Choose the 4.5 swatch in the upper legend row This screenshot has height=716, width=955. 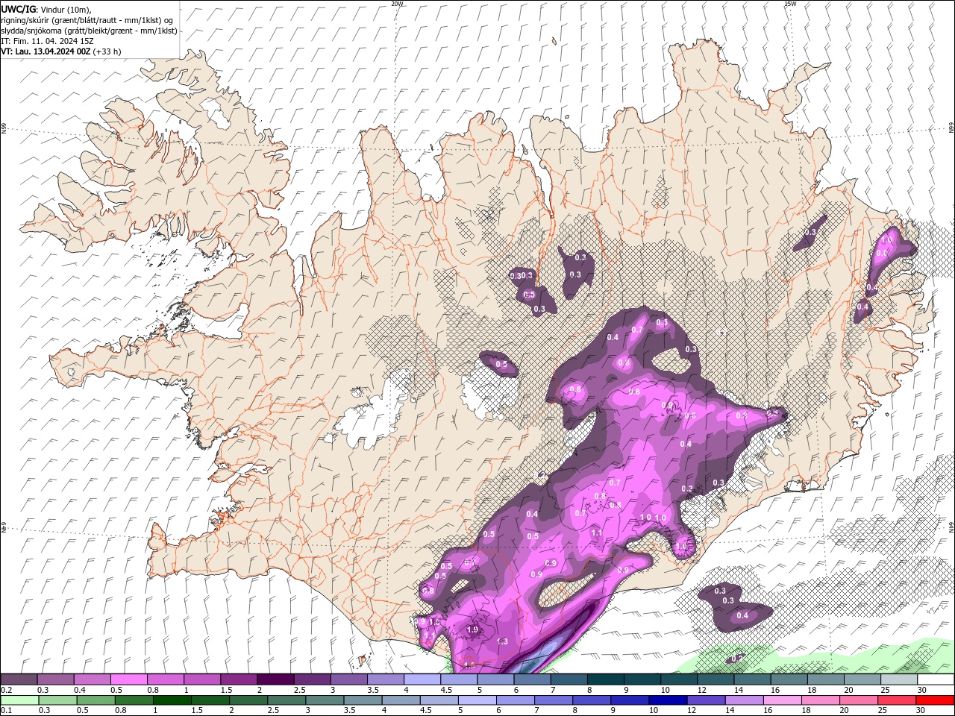458,679
